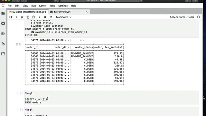This screenshot has height=116, width=206.
Task: Click the 49.98 subtotal value
Action: click(x=119, y=60)
